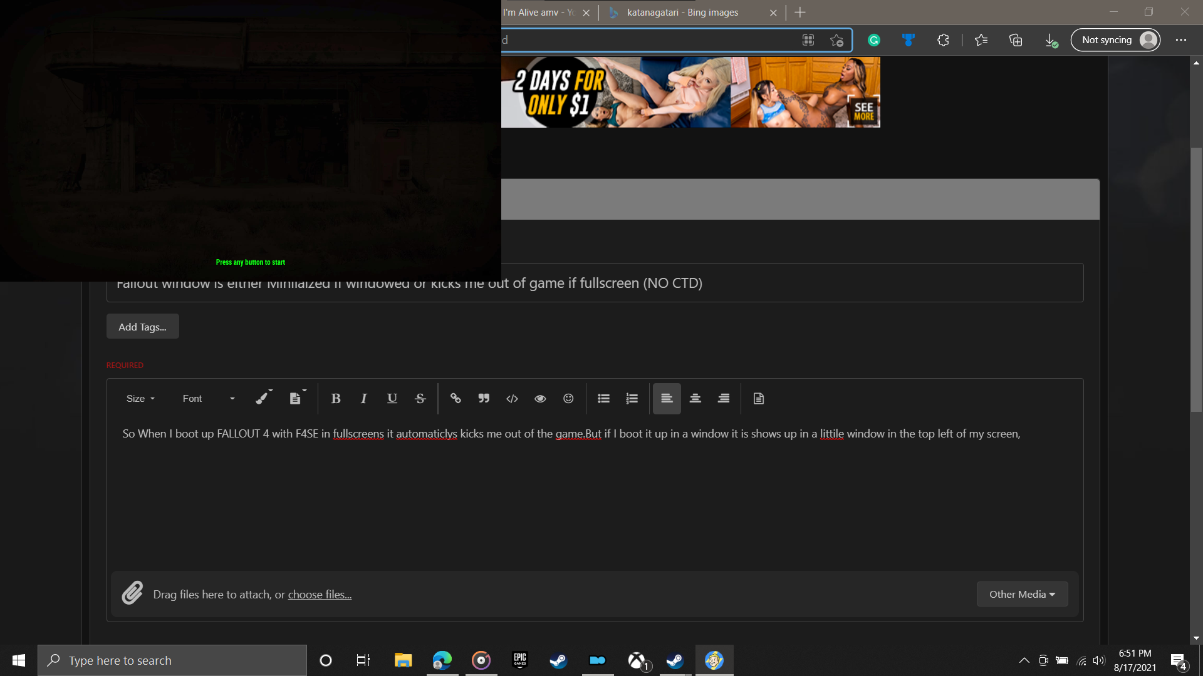The width and height of the screenshot is (1203, 676).
Task: Click the scrollbar down arrow
Action: (x=1196, y=638)
